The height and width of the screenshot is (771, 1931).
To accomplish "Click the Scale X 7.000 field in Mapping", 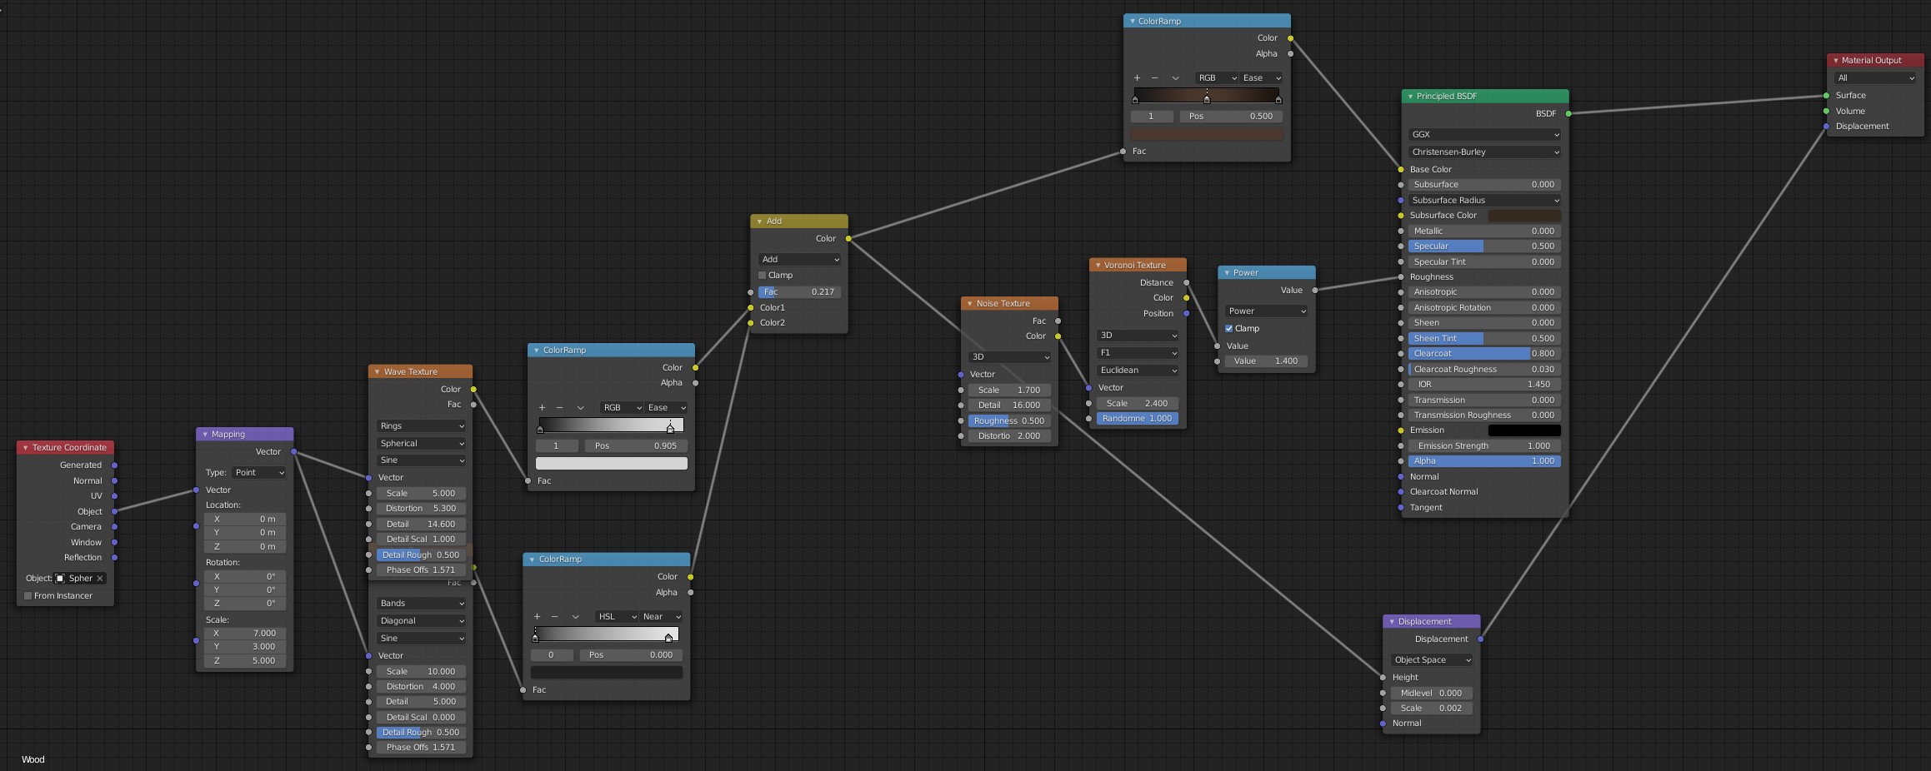I will [x=245, y=633].
